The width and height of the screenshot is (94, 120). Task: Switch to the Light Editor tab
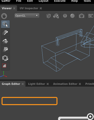point(37,84)
